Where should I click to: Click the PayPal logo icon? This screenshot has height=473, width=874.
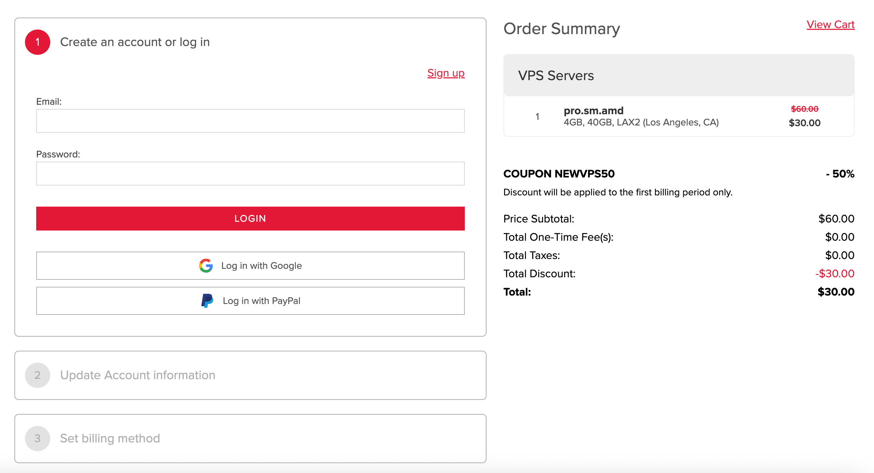click(x=207, y=301)
